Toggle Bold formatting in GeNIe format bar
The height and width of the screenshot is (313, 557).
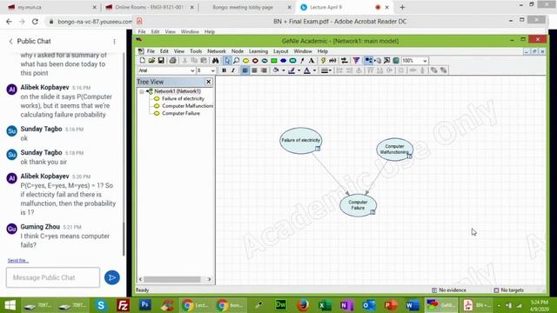[x=224, y=70]
